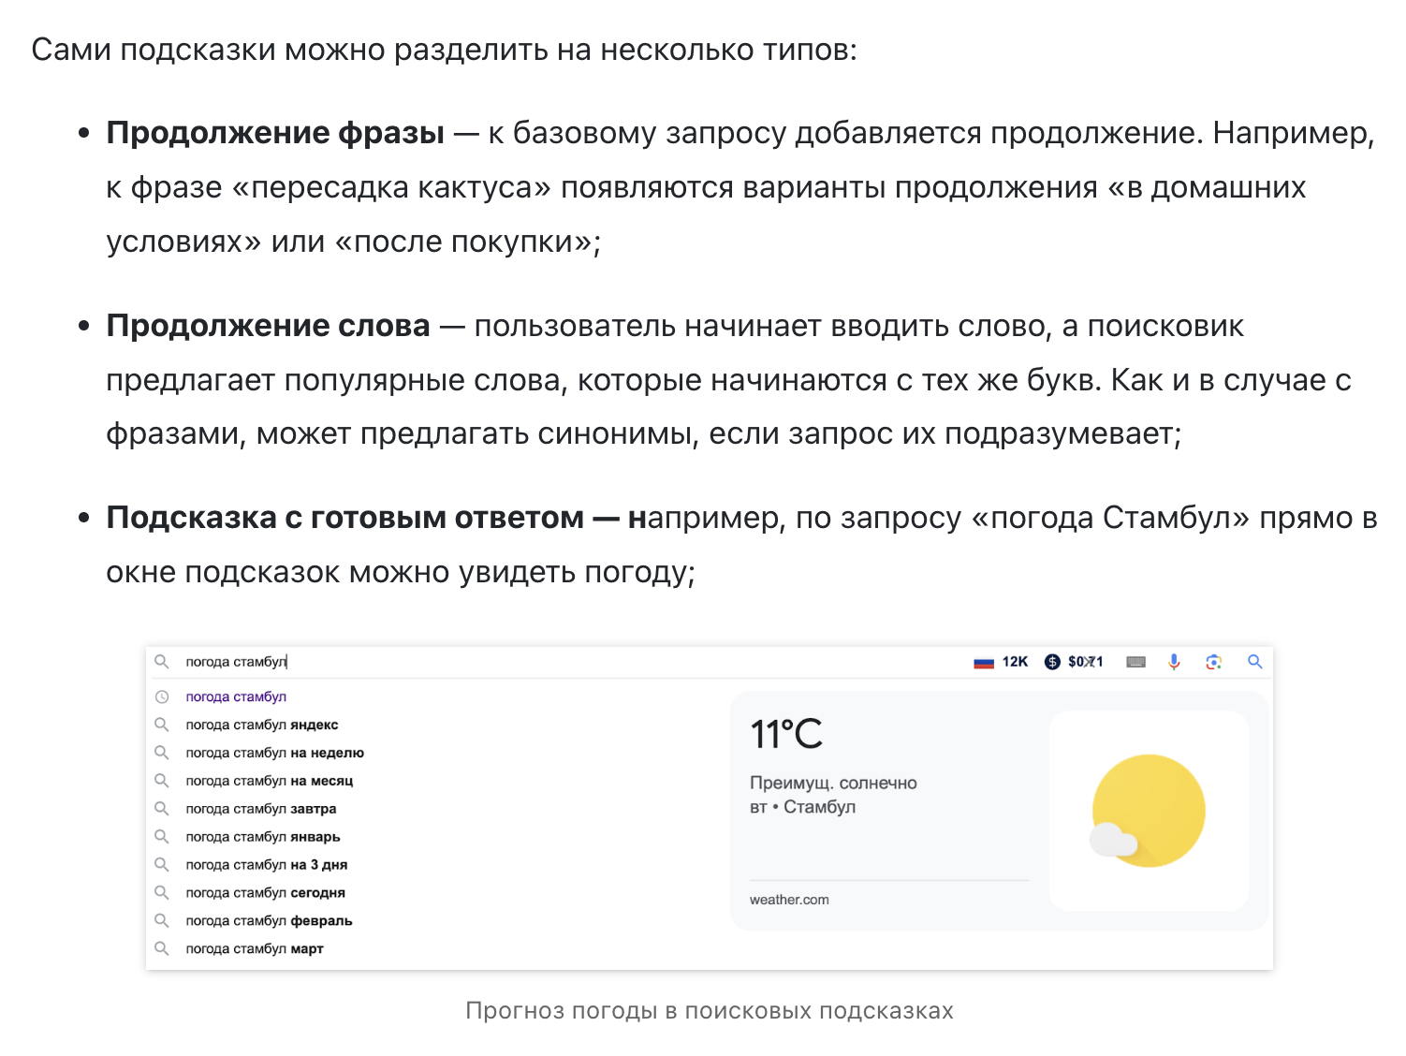
Task: Start search with the magnifier icon
Action: (x=1255, y=662)
